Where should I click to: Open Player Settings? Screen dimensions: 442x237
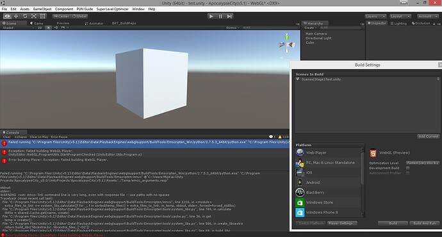click(342, 223)
